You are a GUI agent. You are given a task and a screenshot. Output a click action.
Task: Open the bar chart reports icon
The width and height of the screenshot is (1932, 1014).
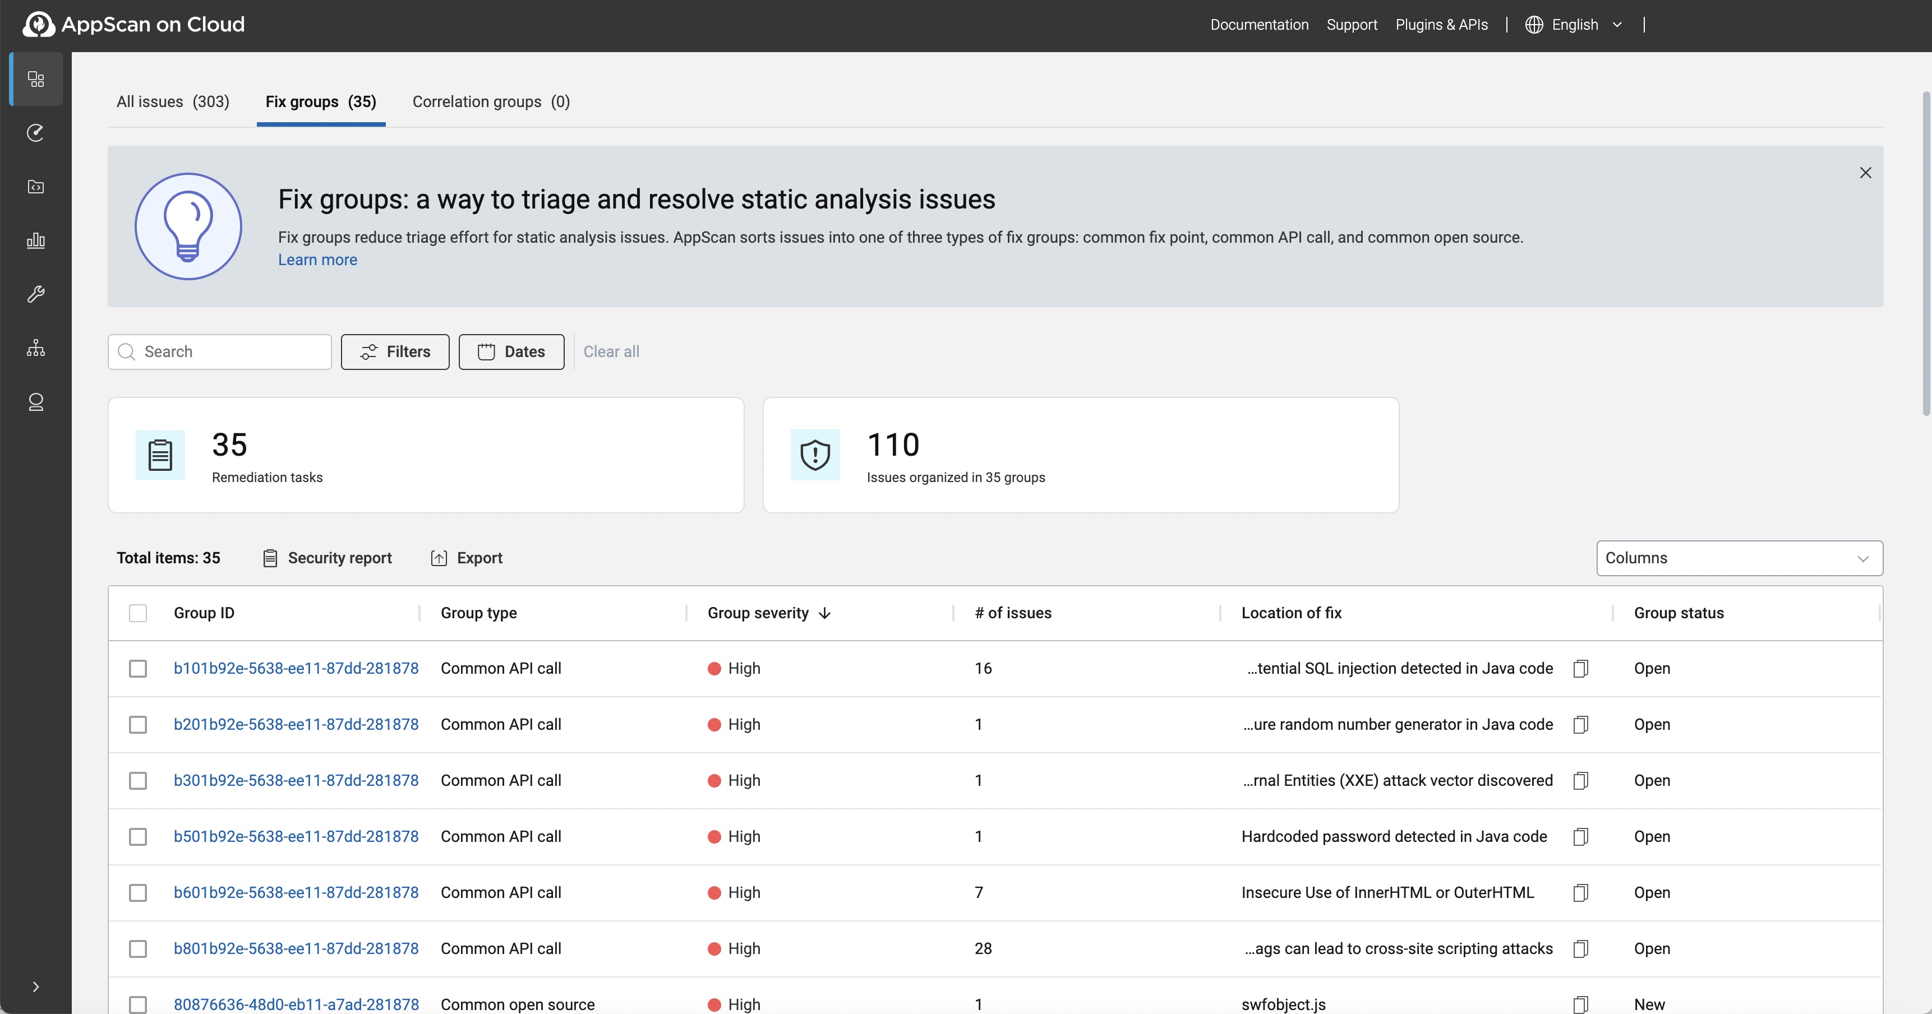pos(36,240)
